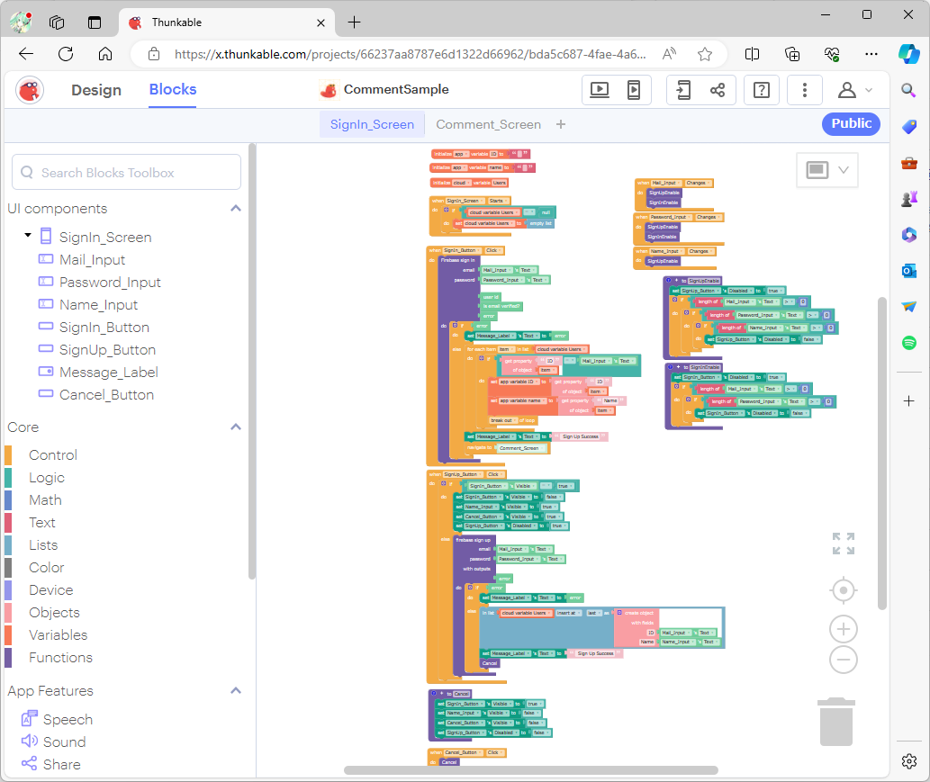
Task: Zoom out with the minus circle icon
Action: pyautogui.click(x=844, y=660)
